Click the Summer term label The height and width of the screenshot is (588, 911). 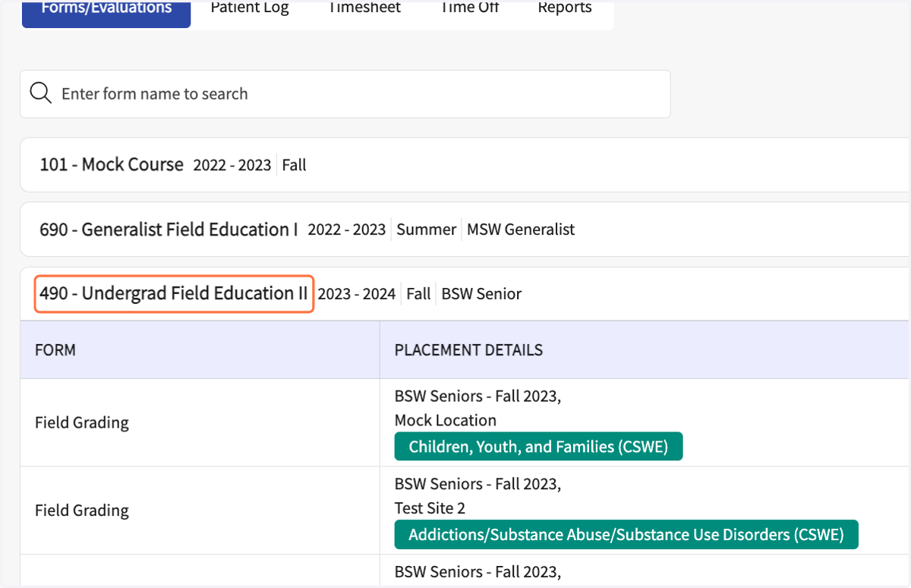pos(427,229)
